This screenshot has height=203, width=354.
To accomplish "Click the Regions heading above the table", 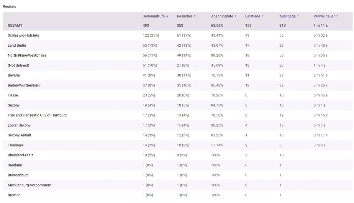I will [x=9, y=6].
